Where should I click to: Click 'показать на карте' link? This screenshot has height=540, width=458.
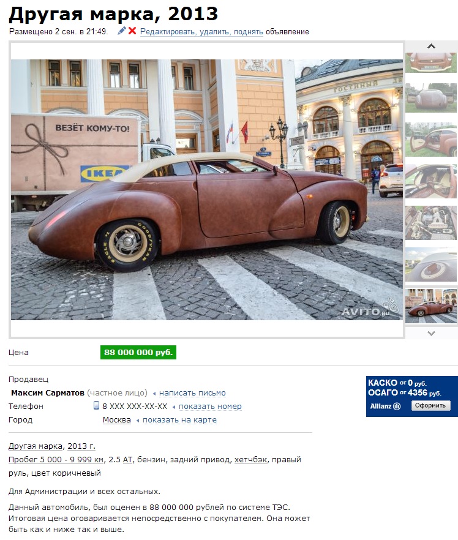click(x=179, y=420)
